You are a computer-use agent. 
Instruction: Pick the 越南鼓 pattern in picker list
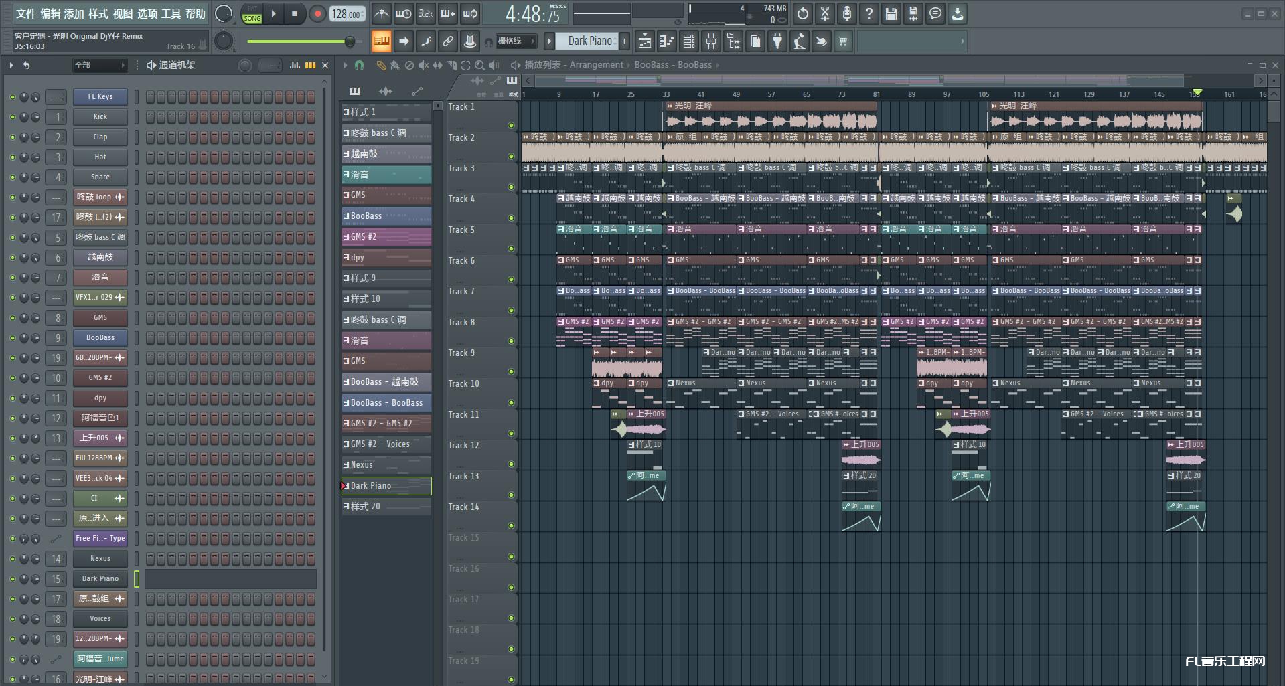(386, 154)
